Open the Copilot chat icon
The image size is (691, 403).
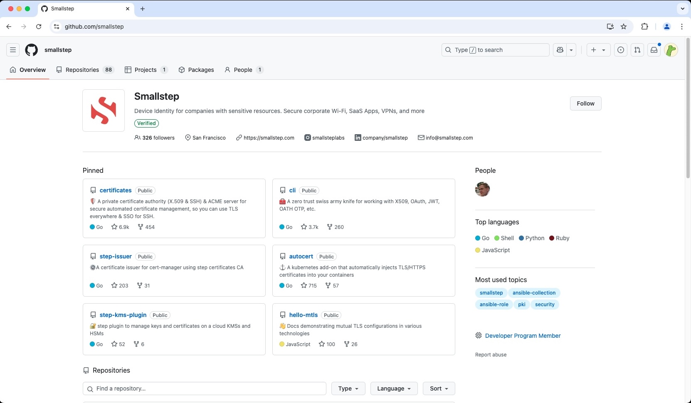tap(560, 50)
